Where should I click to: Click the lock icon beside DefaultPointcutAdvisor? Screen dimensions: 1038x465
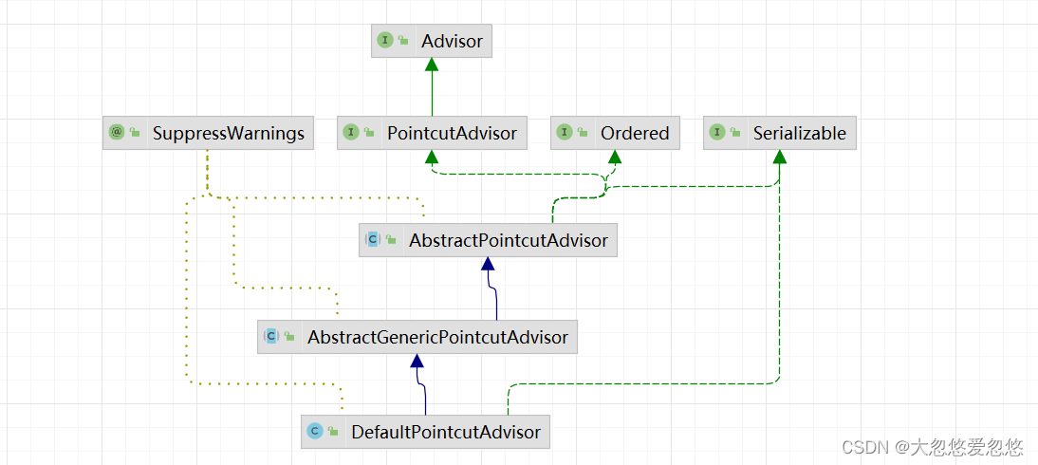click(333, 433)
